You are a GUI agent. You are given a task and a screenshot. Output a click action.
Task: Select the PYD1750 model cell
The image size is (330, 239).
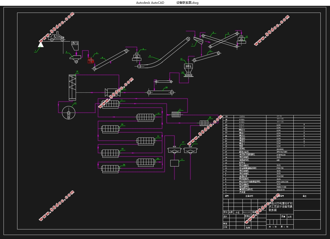pyautogui.click(x=280, y=168)
